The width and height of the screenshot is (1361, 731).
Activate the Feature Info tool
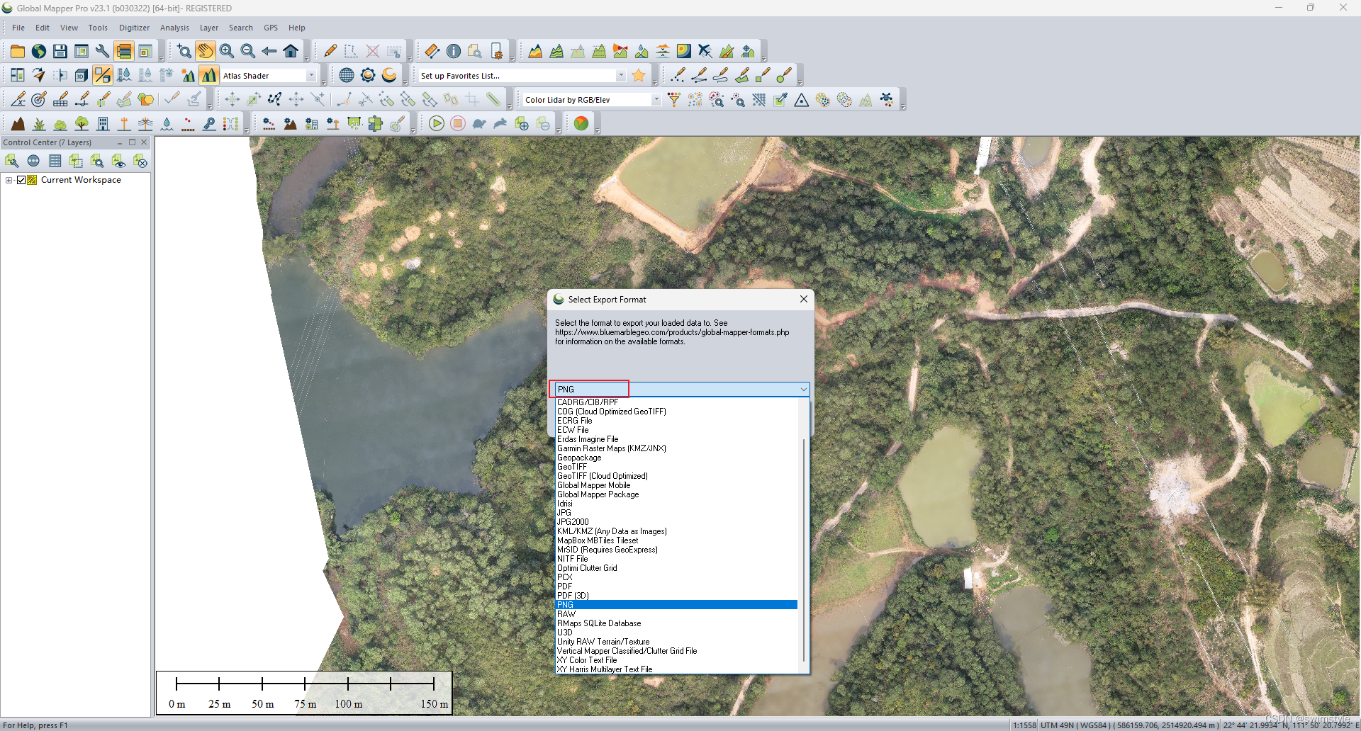point(454,51)
